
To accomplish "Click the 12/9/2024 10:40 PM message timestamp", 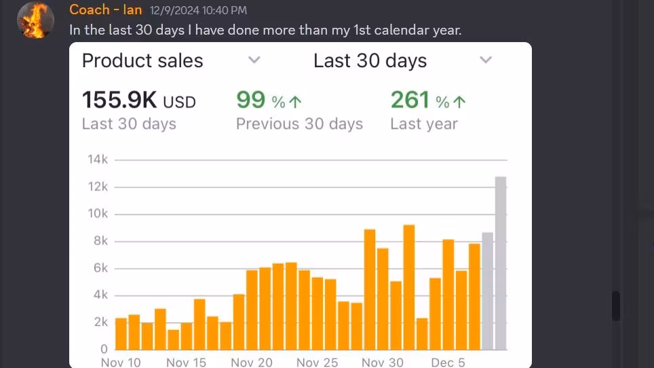I will point(198,10).
